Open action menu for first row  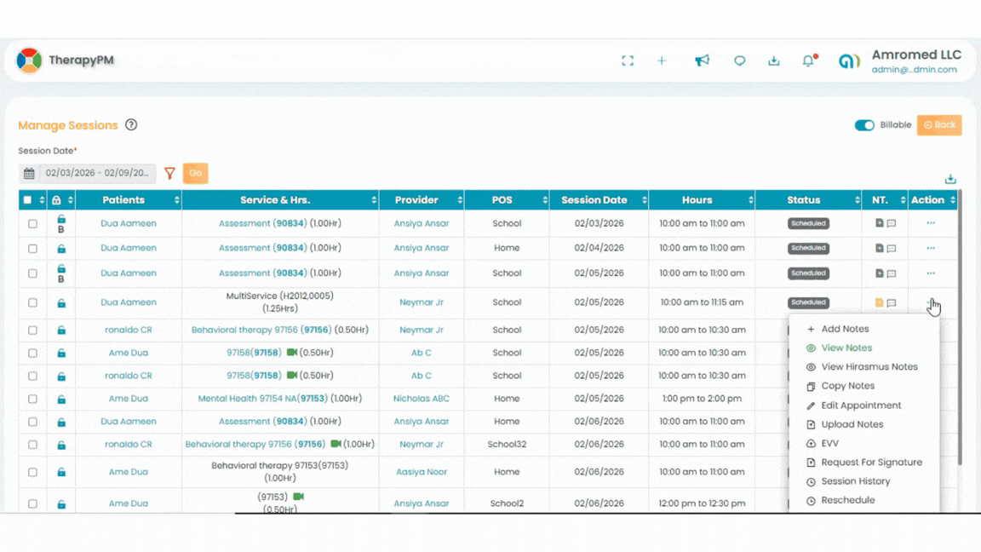931,223
